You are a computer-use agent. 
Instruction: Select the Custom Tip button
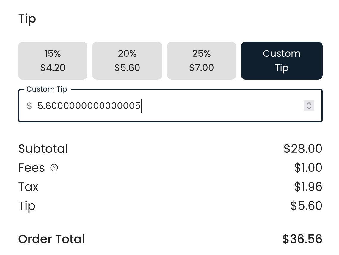click(x=282, y=61)
